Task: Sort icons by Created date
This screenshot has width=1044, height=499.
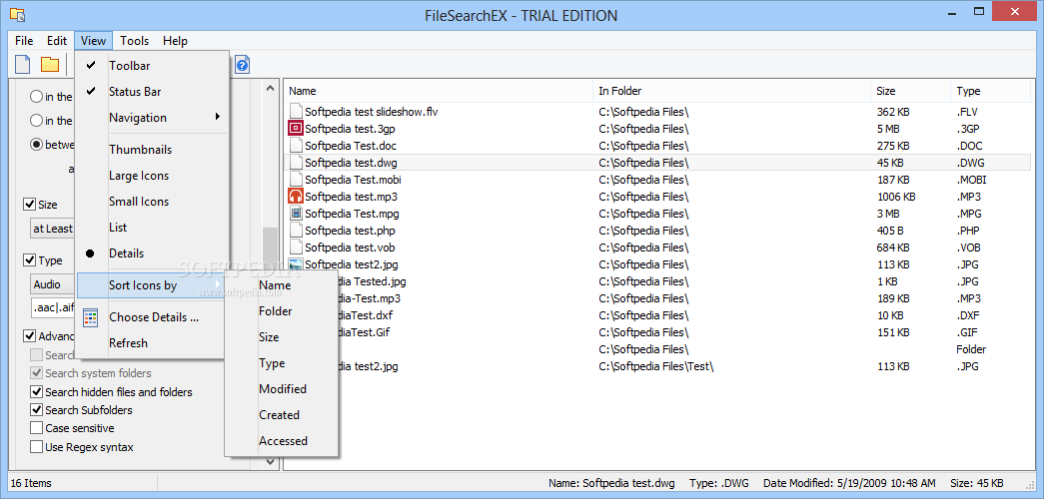Action: [281, 415]
